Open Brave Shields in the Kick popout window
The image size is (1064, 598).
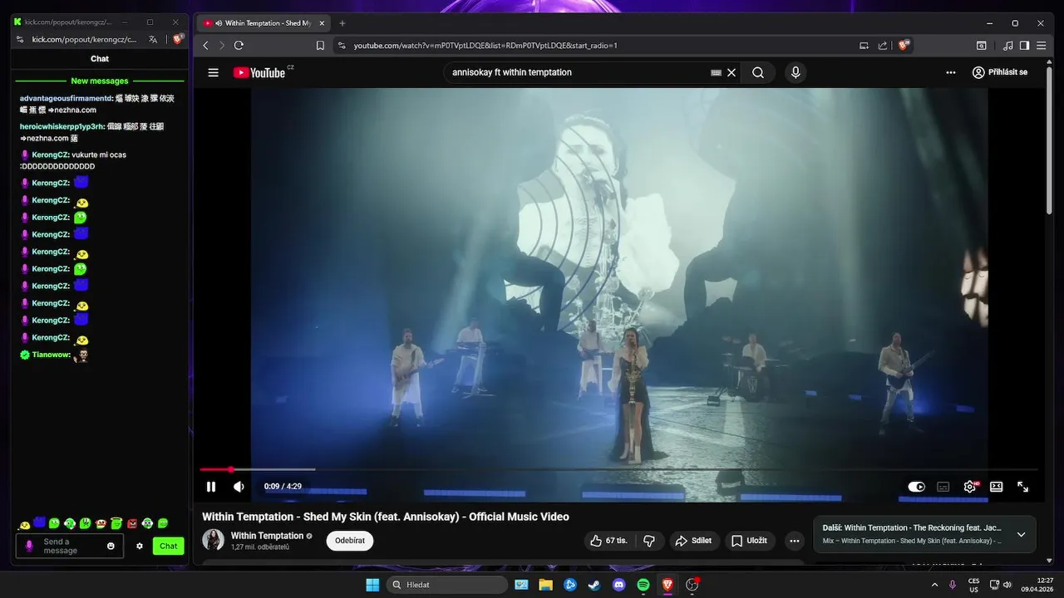point(177,39)
